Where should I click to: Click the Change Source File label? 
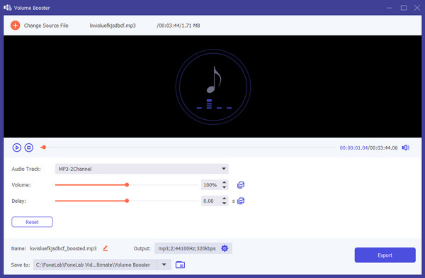(46, 26)
